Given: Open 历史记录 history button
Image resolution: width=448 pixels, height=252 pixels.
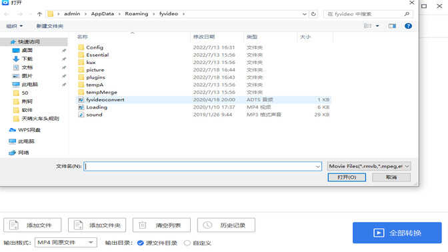Looking at the screenshot, I should (x=226, y=225).
